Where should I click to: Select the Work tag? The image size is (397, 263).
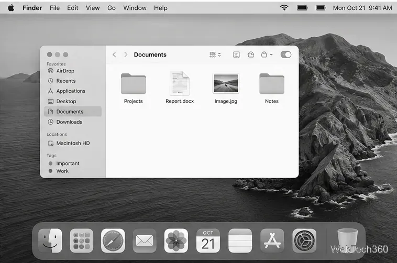tap(73, 171)
